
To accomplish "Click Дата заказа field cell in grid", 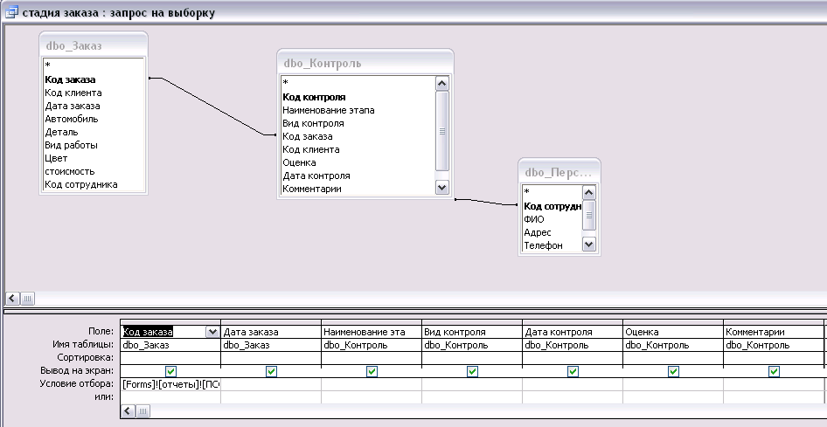I will coord(271,332).
